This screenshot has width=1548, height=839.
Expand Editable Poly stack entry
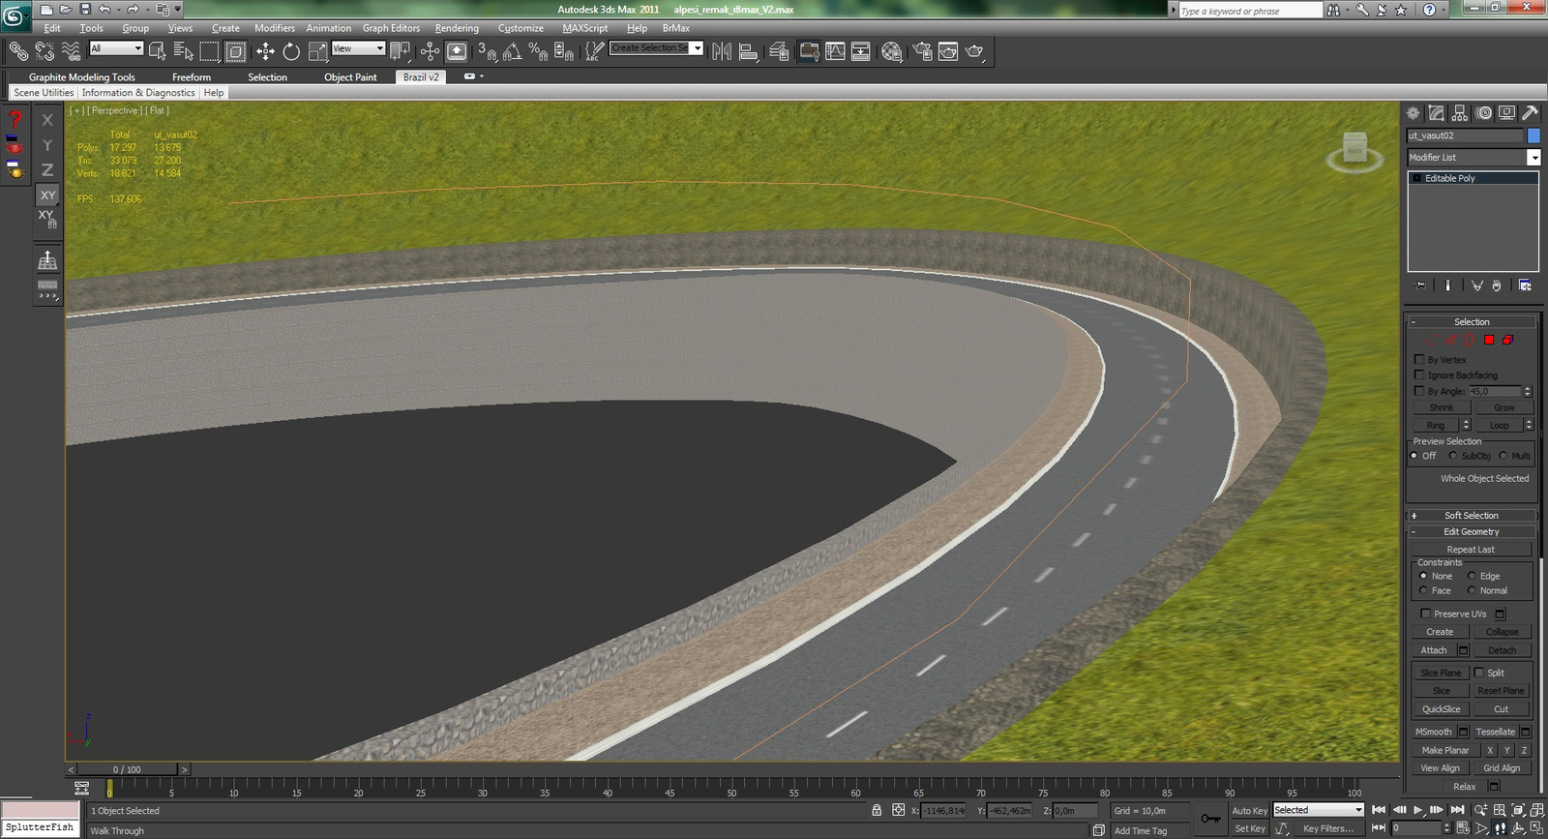pyautogui.click(x=1417, y=178)
